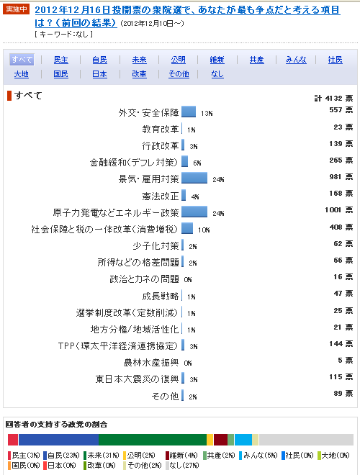Click the 1001 票 vote count

tap(339, 209)
